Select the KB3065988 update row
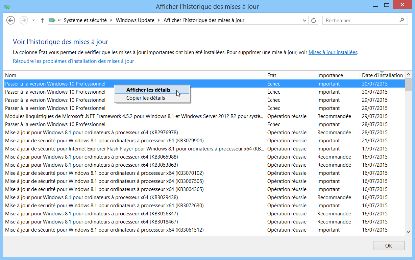This screenshot has width=415, height=260. tap(204, 157)
